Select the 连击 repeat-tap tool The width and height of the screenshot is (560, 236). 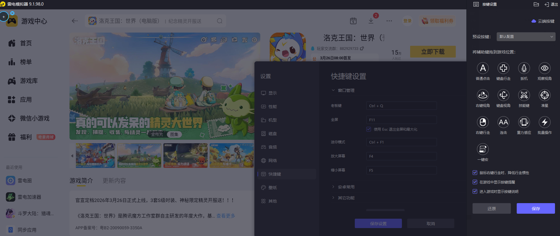(x=503, y=122)
